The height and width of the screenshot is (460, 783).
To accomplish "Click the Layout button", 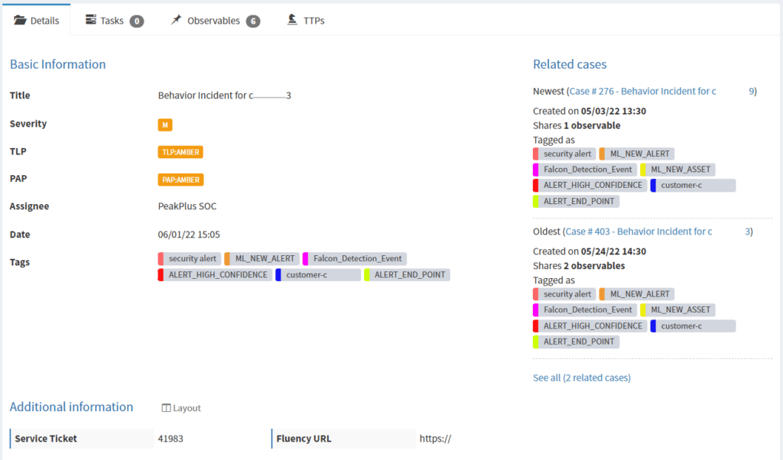I will tap(181, 408).
